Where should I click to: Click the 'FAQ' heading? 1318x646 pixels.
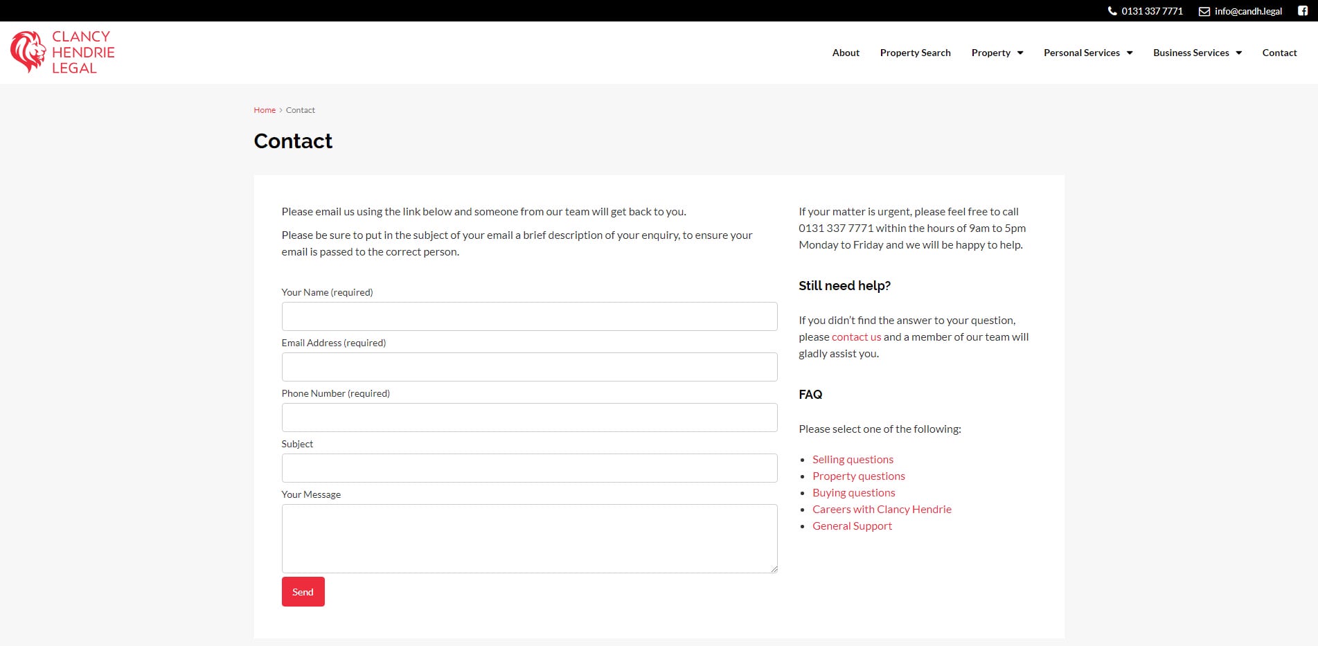(x=810, y=395)
